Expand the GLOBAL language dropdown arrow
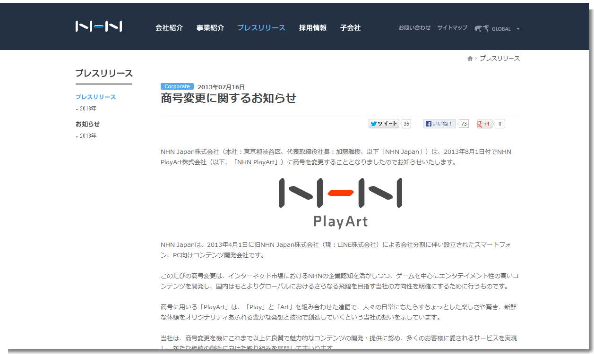Image resolution: width=594 pixels, height=354 pixels. tap(518, 29)
